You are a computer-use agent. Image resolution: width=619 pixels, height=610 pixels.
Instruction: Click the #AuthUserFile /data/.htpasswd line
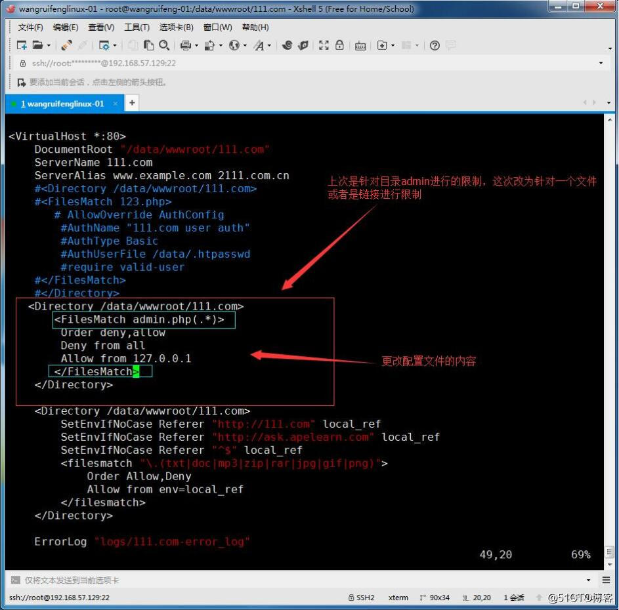click(x=156, y=254)
